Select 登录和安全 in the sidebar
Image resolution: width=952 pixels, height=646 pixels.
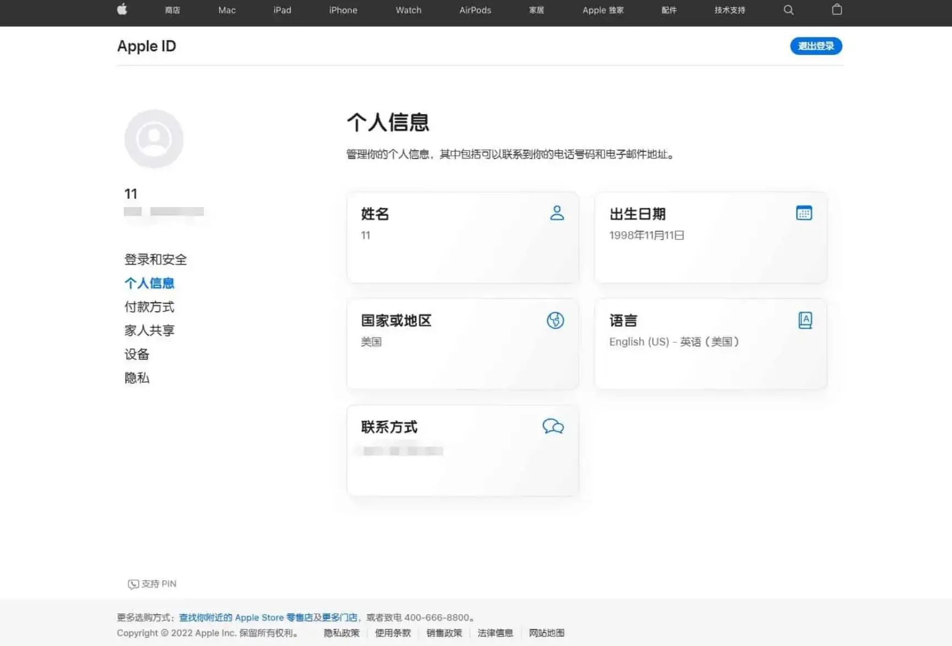(x=156, y=259)
